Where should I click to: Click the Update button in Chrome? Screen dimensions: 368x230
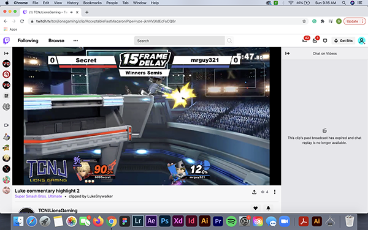[355, 21]
